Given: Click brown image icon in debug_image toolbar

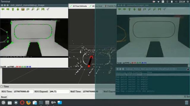Looking at the screenshot, I should coord(23,9).
